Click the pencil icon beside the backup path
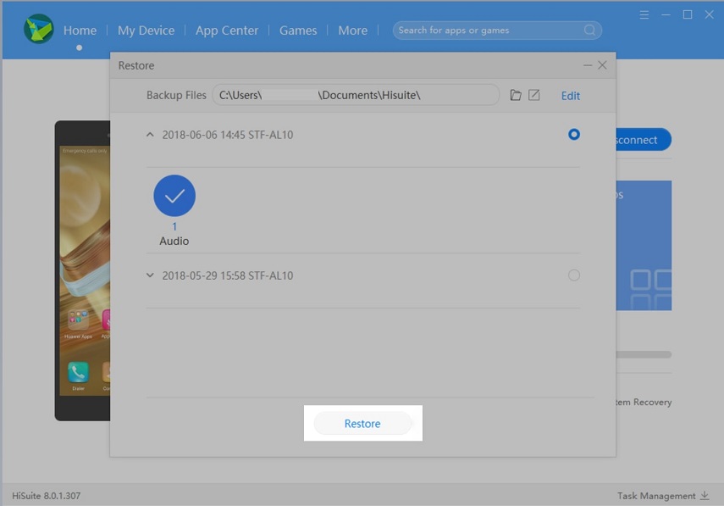 coord(534,95)
